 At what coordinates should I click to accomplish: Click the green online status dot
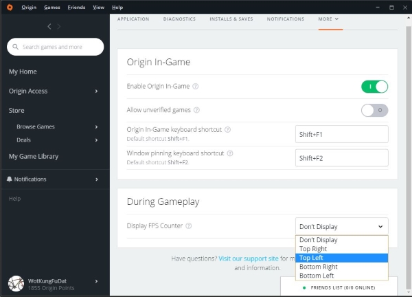pyautogui.click(x=304, y=288)
